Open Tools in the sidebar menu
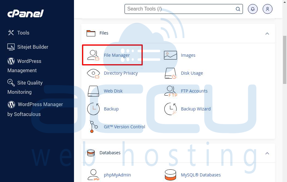The image size is (287, 182). click(x=23, y=33)
